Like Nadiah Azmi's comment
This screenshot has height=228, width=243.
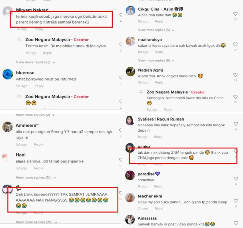pyautogui.click(x=235, y=75)
